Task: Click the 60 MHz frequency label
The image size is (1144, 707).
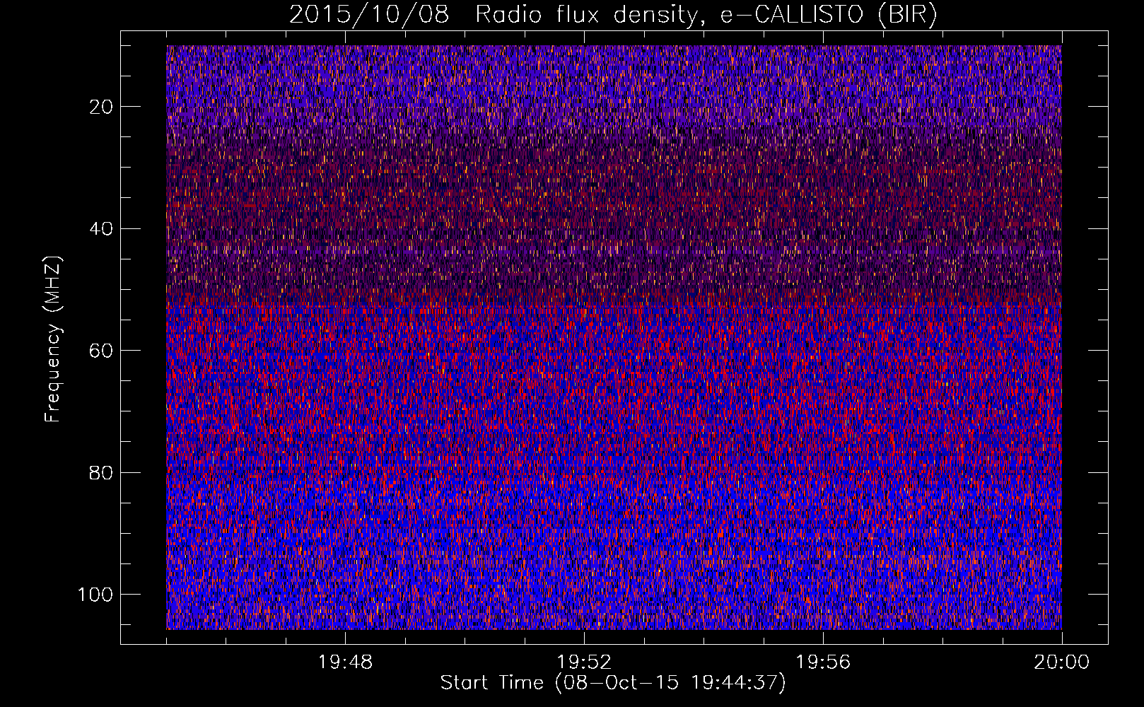Action: [101, 351]
